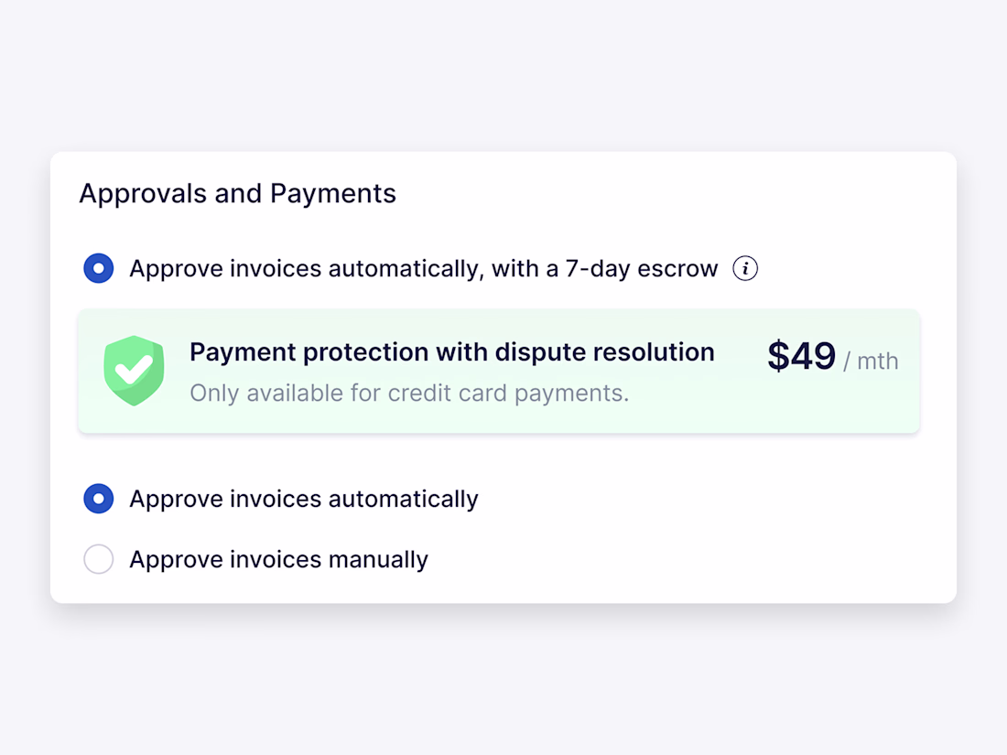Select the 7-day escrow radio button
Image resolution: width=1007 pixels, height=755 pixels.
click(99, 269)
